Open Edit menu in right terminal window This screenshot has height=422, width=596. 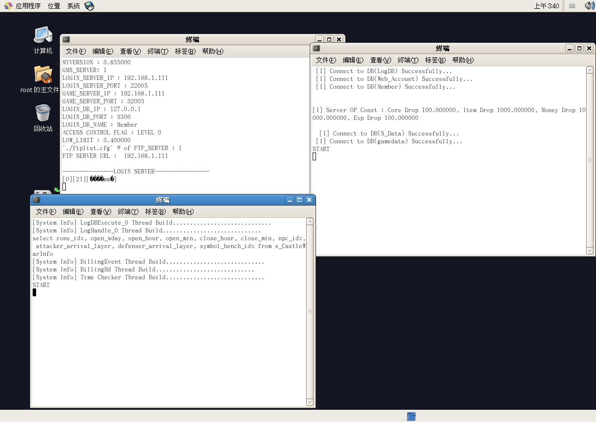[353, 60]
